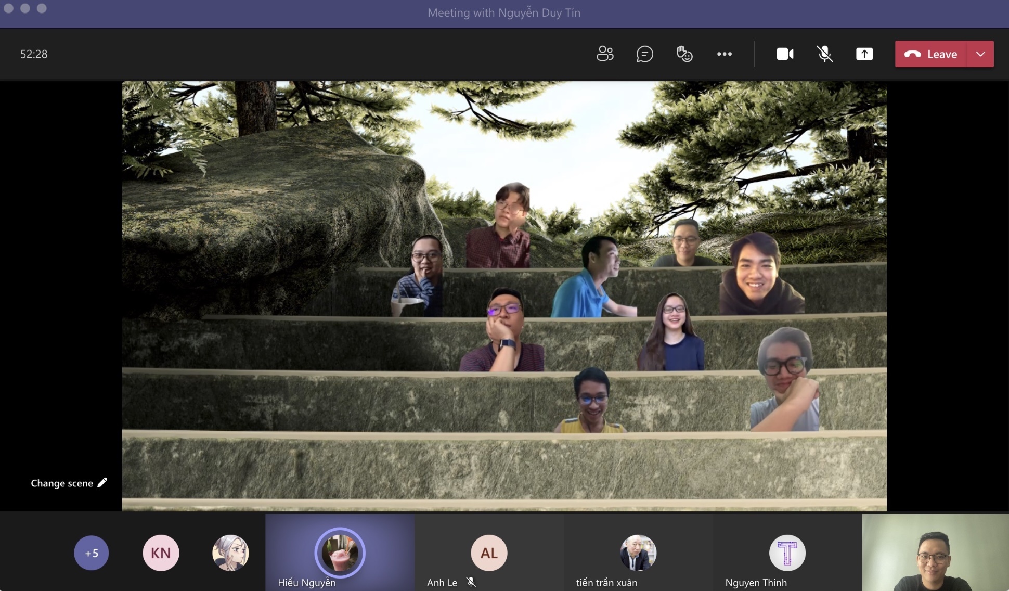Viewport: 1009px width, 591px height.
Task: Unmute your microphone
Action: (x=824, y=54)
